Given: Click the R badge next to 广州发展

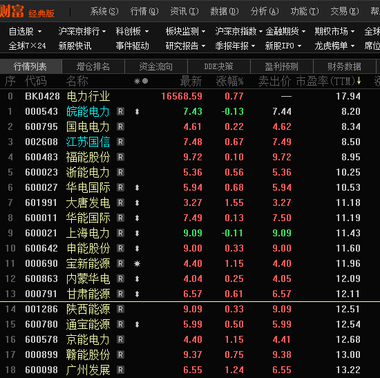Looking at the screenshot, I should [120, 370].
